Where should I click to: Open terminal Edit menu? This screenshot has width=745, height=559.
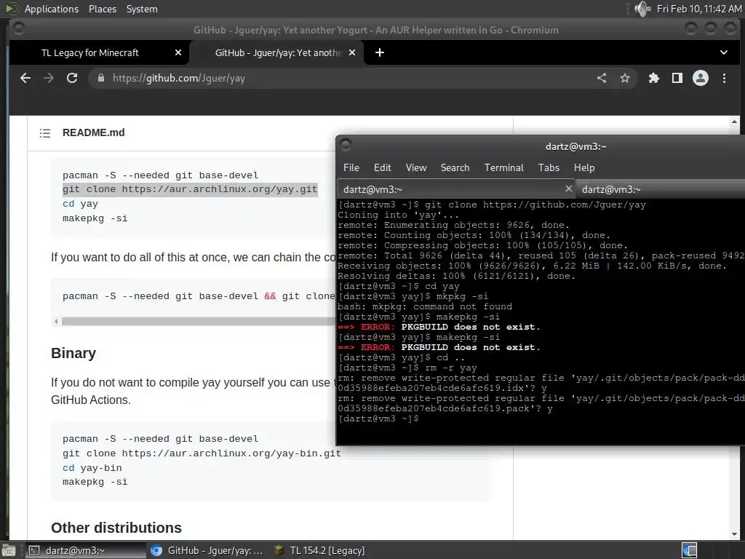click(x=383, y=167)
